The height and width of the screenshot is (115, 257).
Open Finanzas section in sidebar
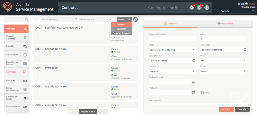pyautogui.click(x=16, y=29)
